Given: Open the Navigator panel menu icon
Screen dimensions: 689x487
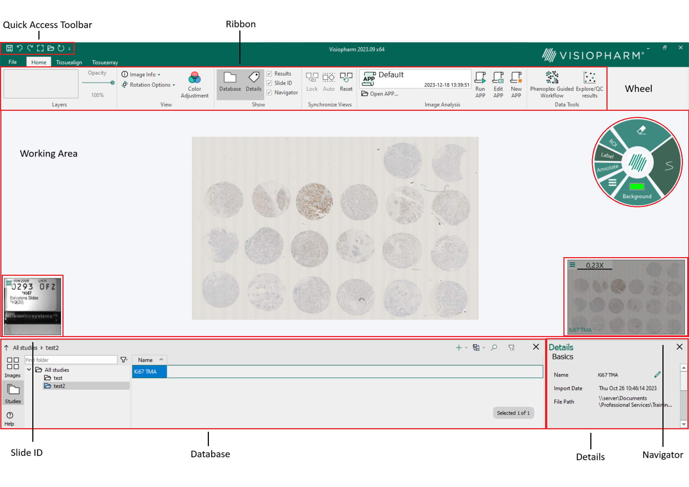Looking at the screenshot, I should [572, 265].
